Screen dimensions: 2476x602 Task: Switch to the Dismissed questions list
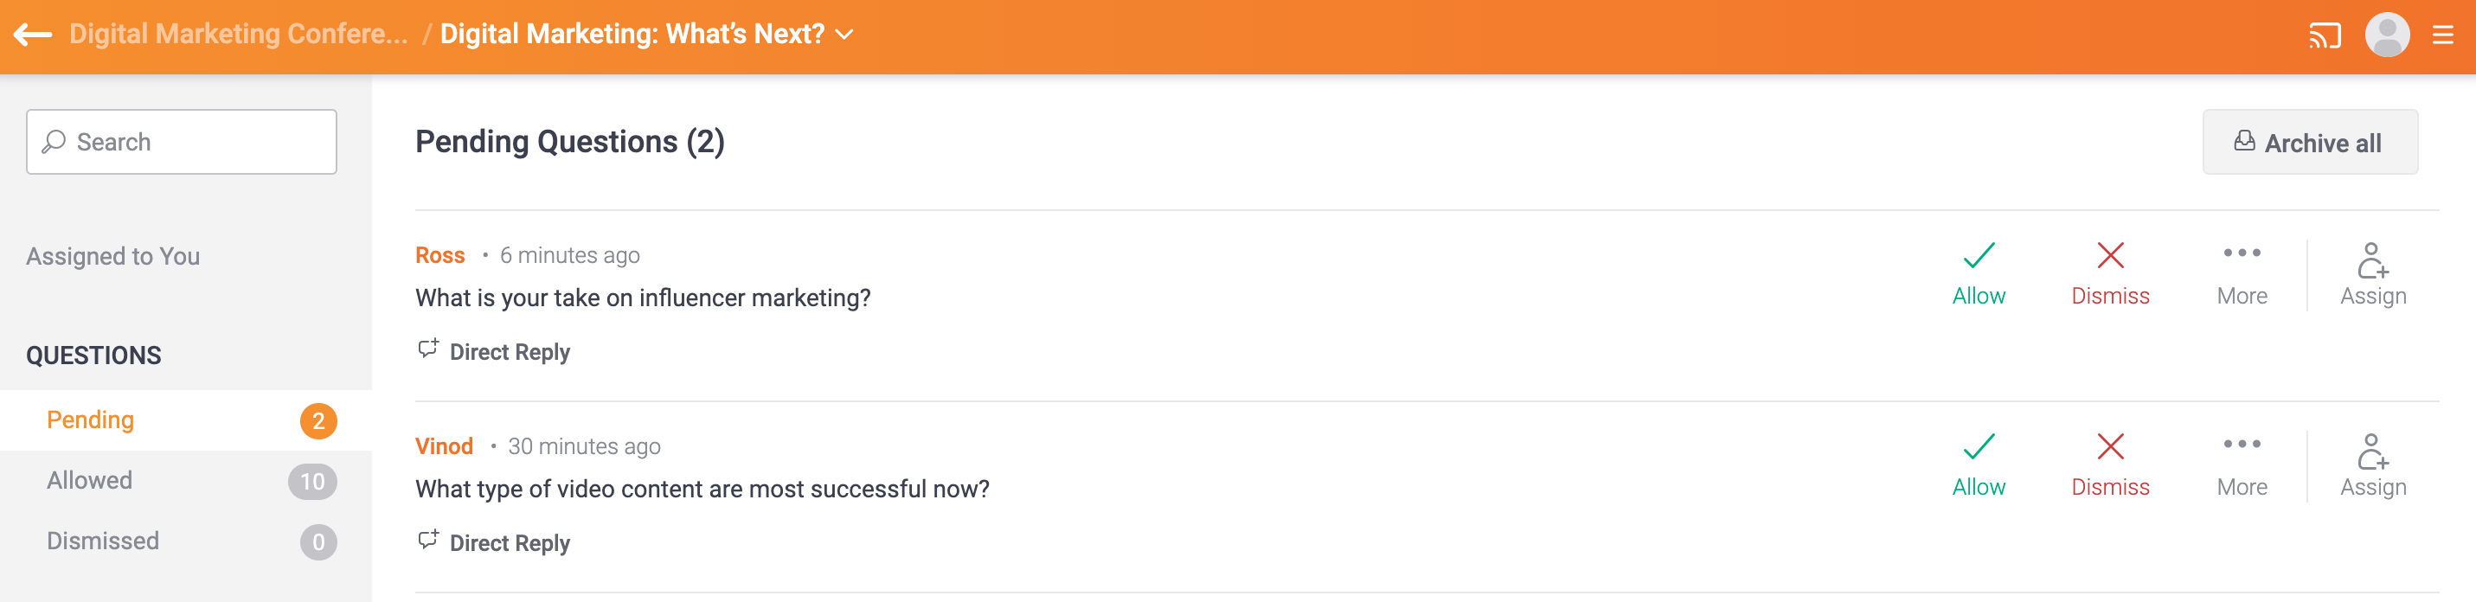coord(103,541)
